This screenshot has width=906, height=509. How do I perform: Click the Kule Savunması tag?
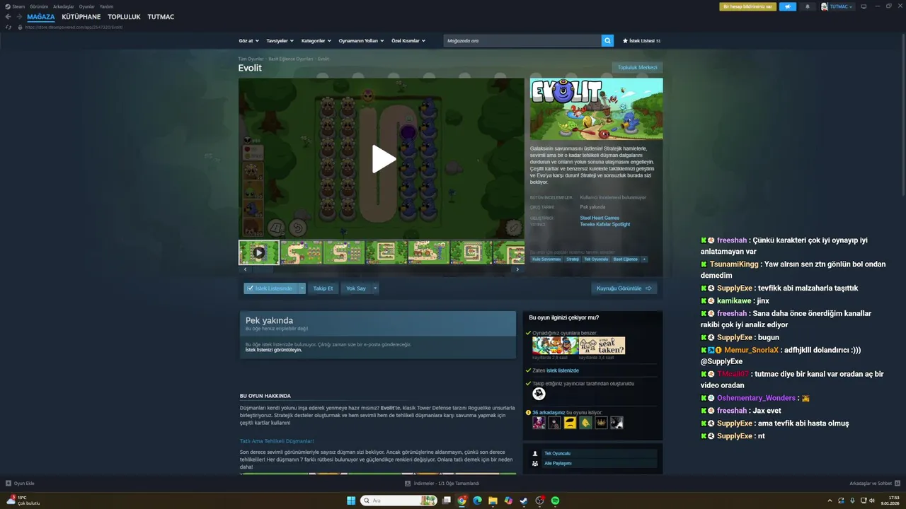pos(546,259)
